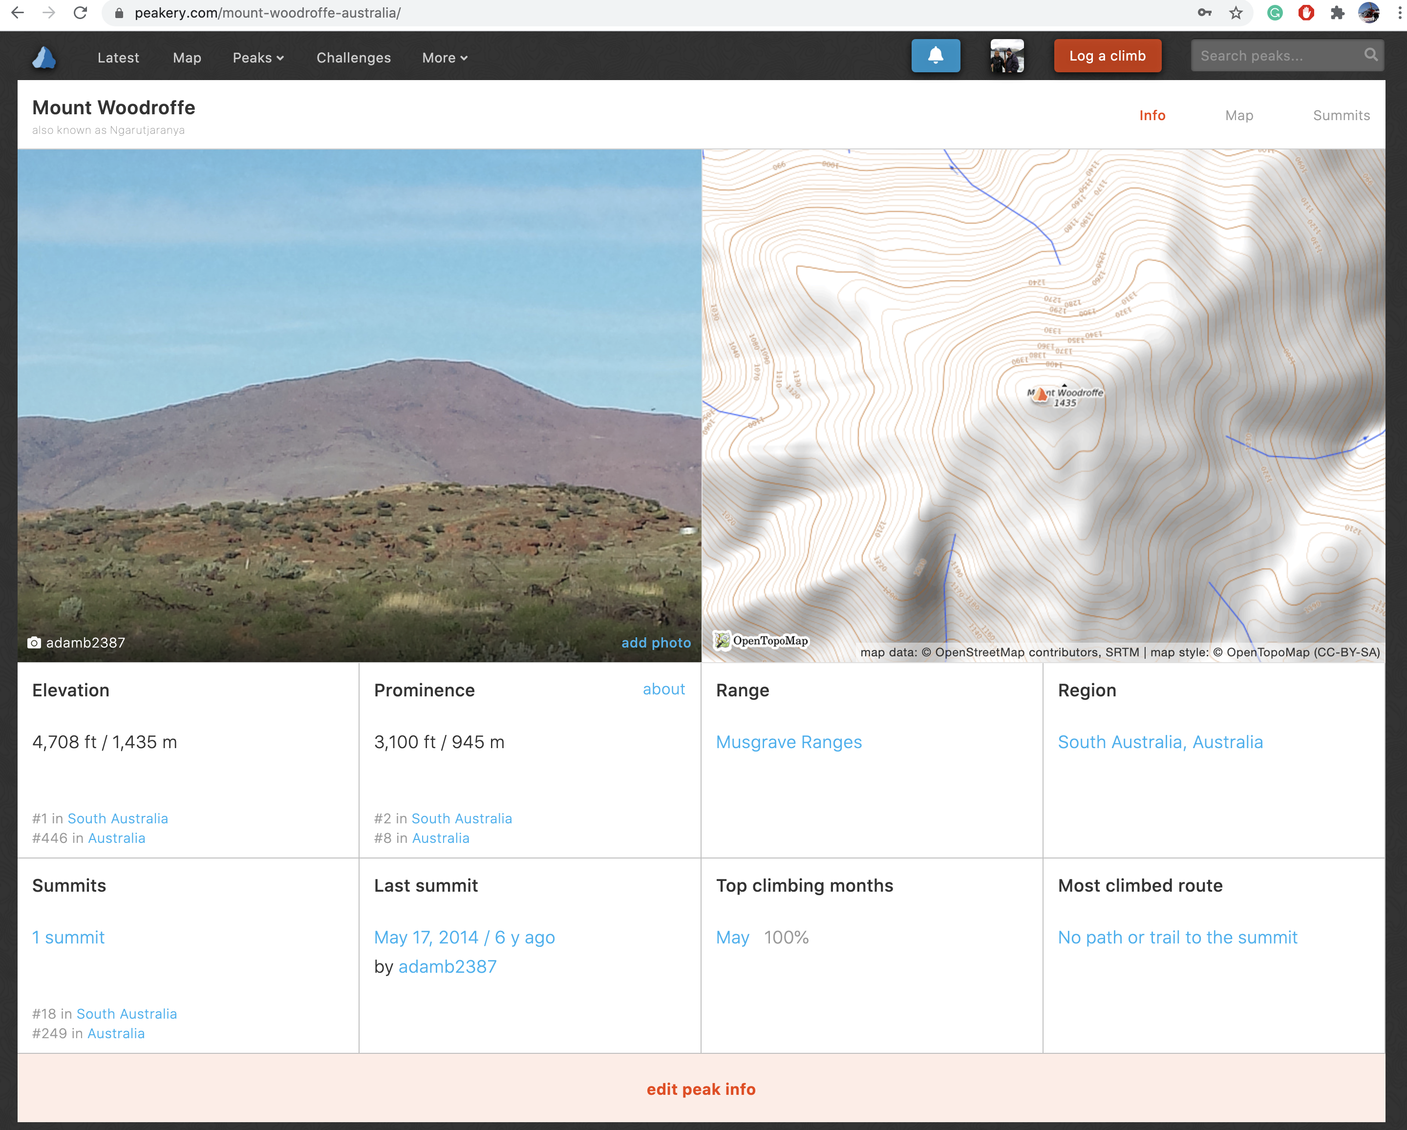The height and width of the screenshot is (1130, 1407).
Task: Switch to the Map tab
Action: tap(1238, 115)
